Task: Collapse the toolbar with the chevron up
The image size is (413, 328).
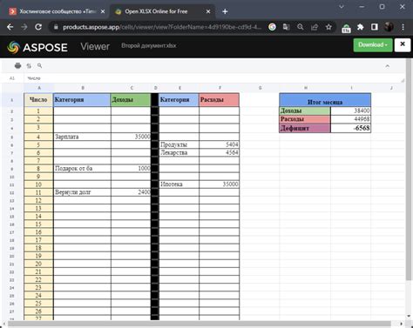Action: 388,66
